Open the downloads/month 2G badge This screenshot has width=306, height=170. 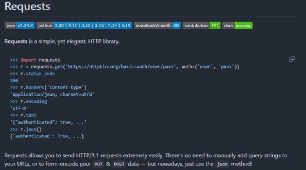tap(157, 25)
